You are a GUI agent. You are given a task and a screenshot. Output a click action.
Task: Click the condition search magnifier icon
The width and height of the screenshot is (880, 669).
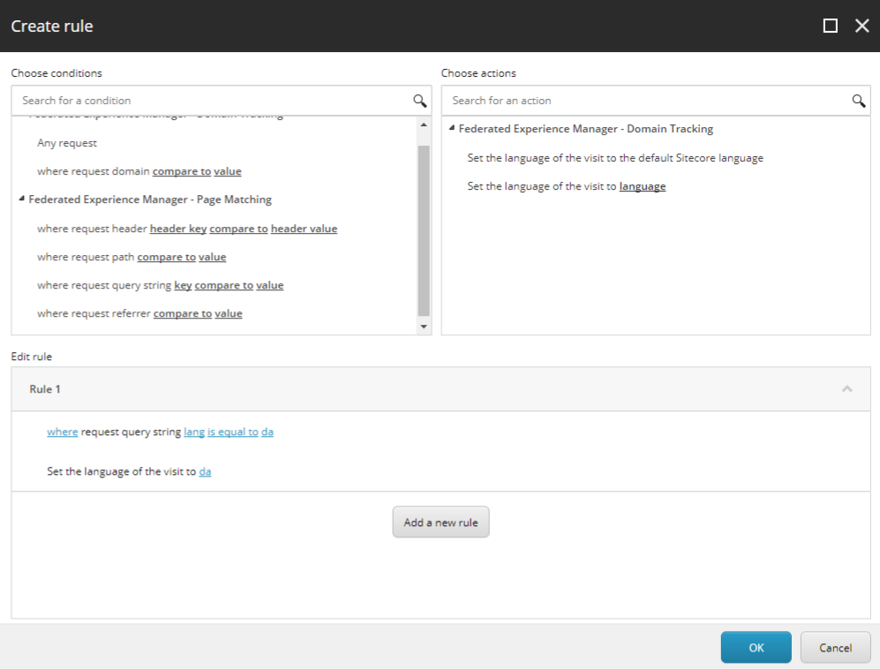(420, 101)
